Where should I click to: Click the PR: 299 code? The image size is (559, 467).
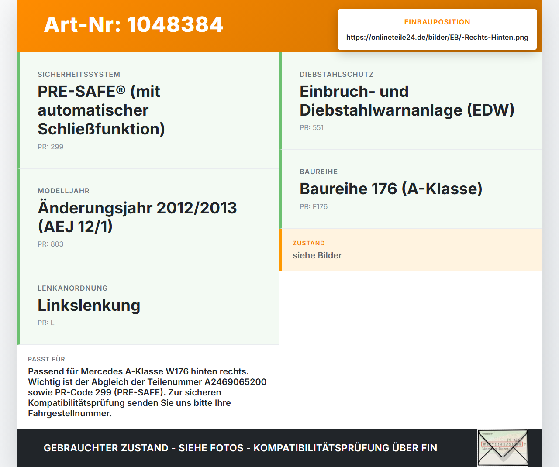coord(50,147)
